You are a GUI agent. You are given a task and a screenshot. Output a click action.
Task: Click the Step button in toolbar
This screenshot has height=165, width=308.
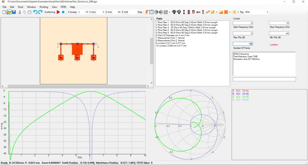pos(140,12)
